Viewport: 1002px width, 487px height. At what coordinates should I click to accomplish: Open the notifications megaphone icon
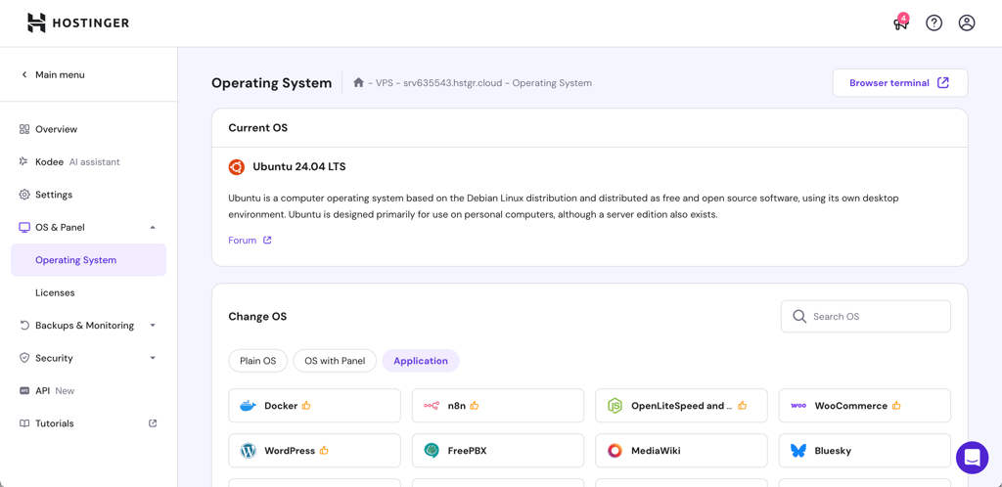coord(900,23)
